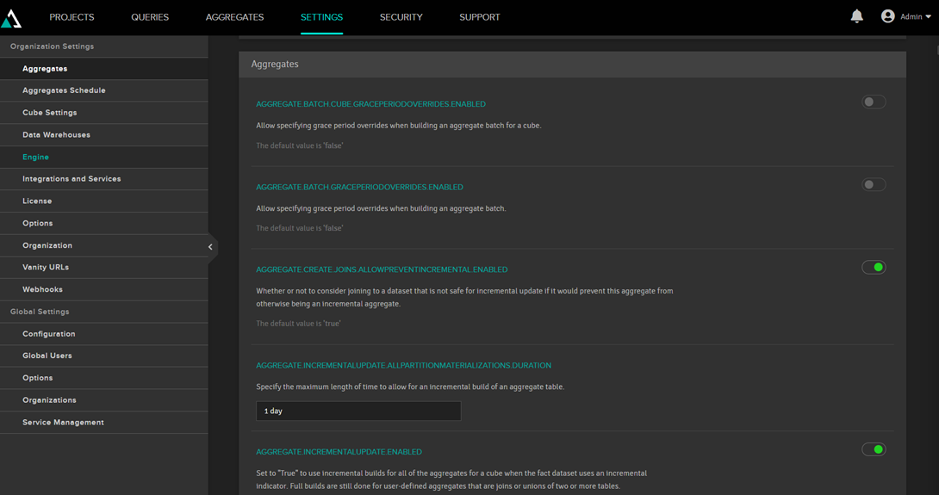Enable cube grace period overrides toggle
The width and height of the screenshot is (939, 495).
[874, 102]
